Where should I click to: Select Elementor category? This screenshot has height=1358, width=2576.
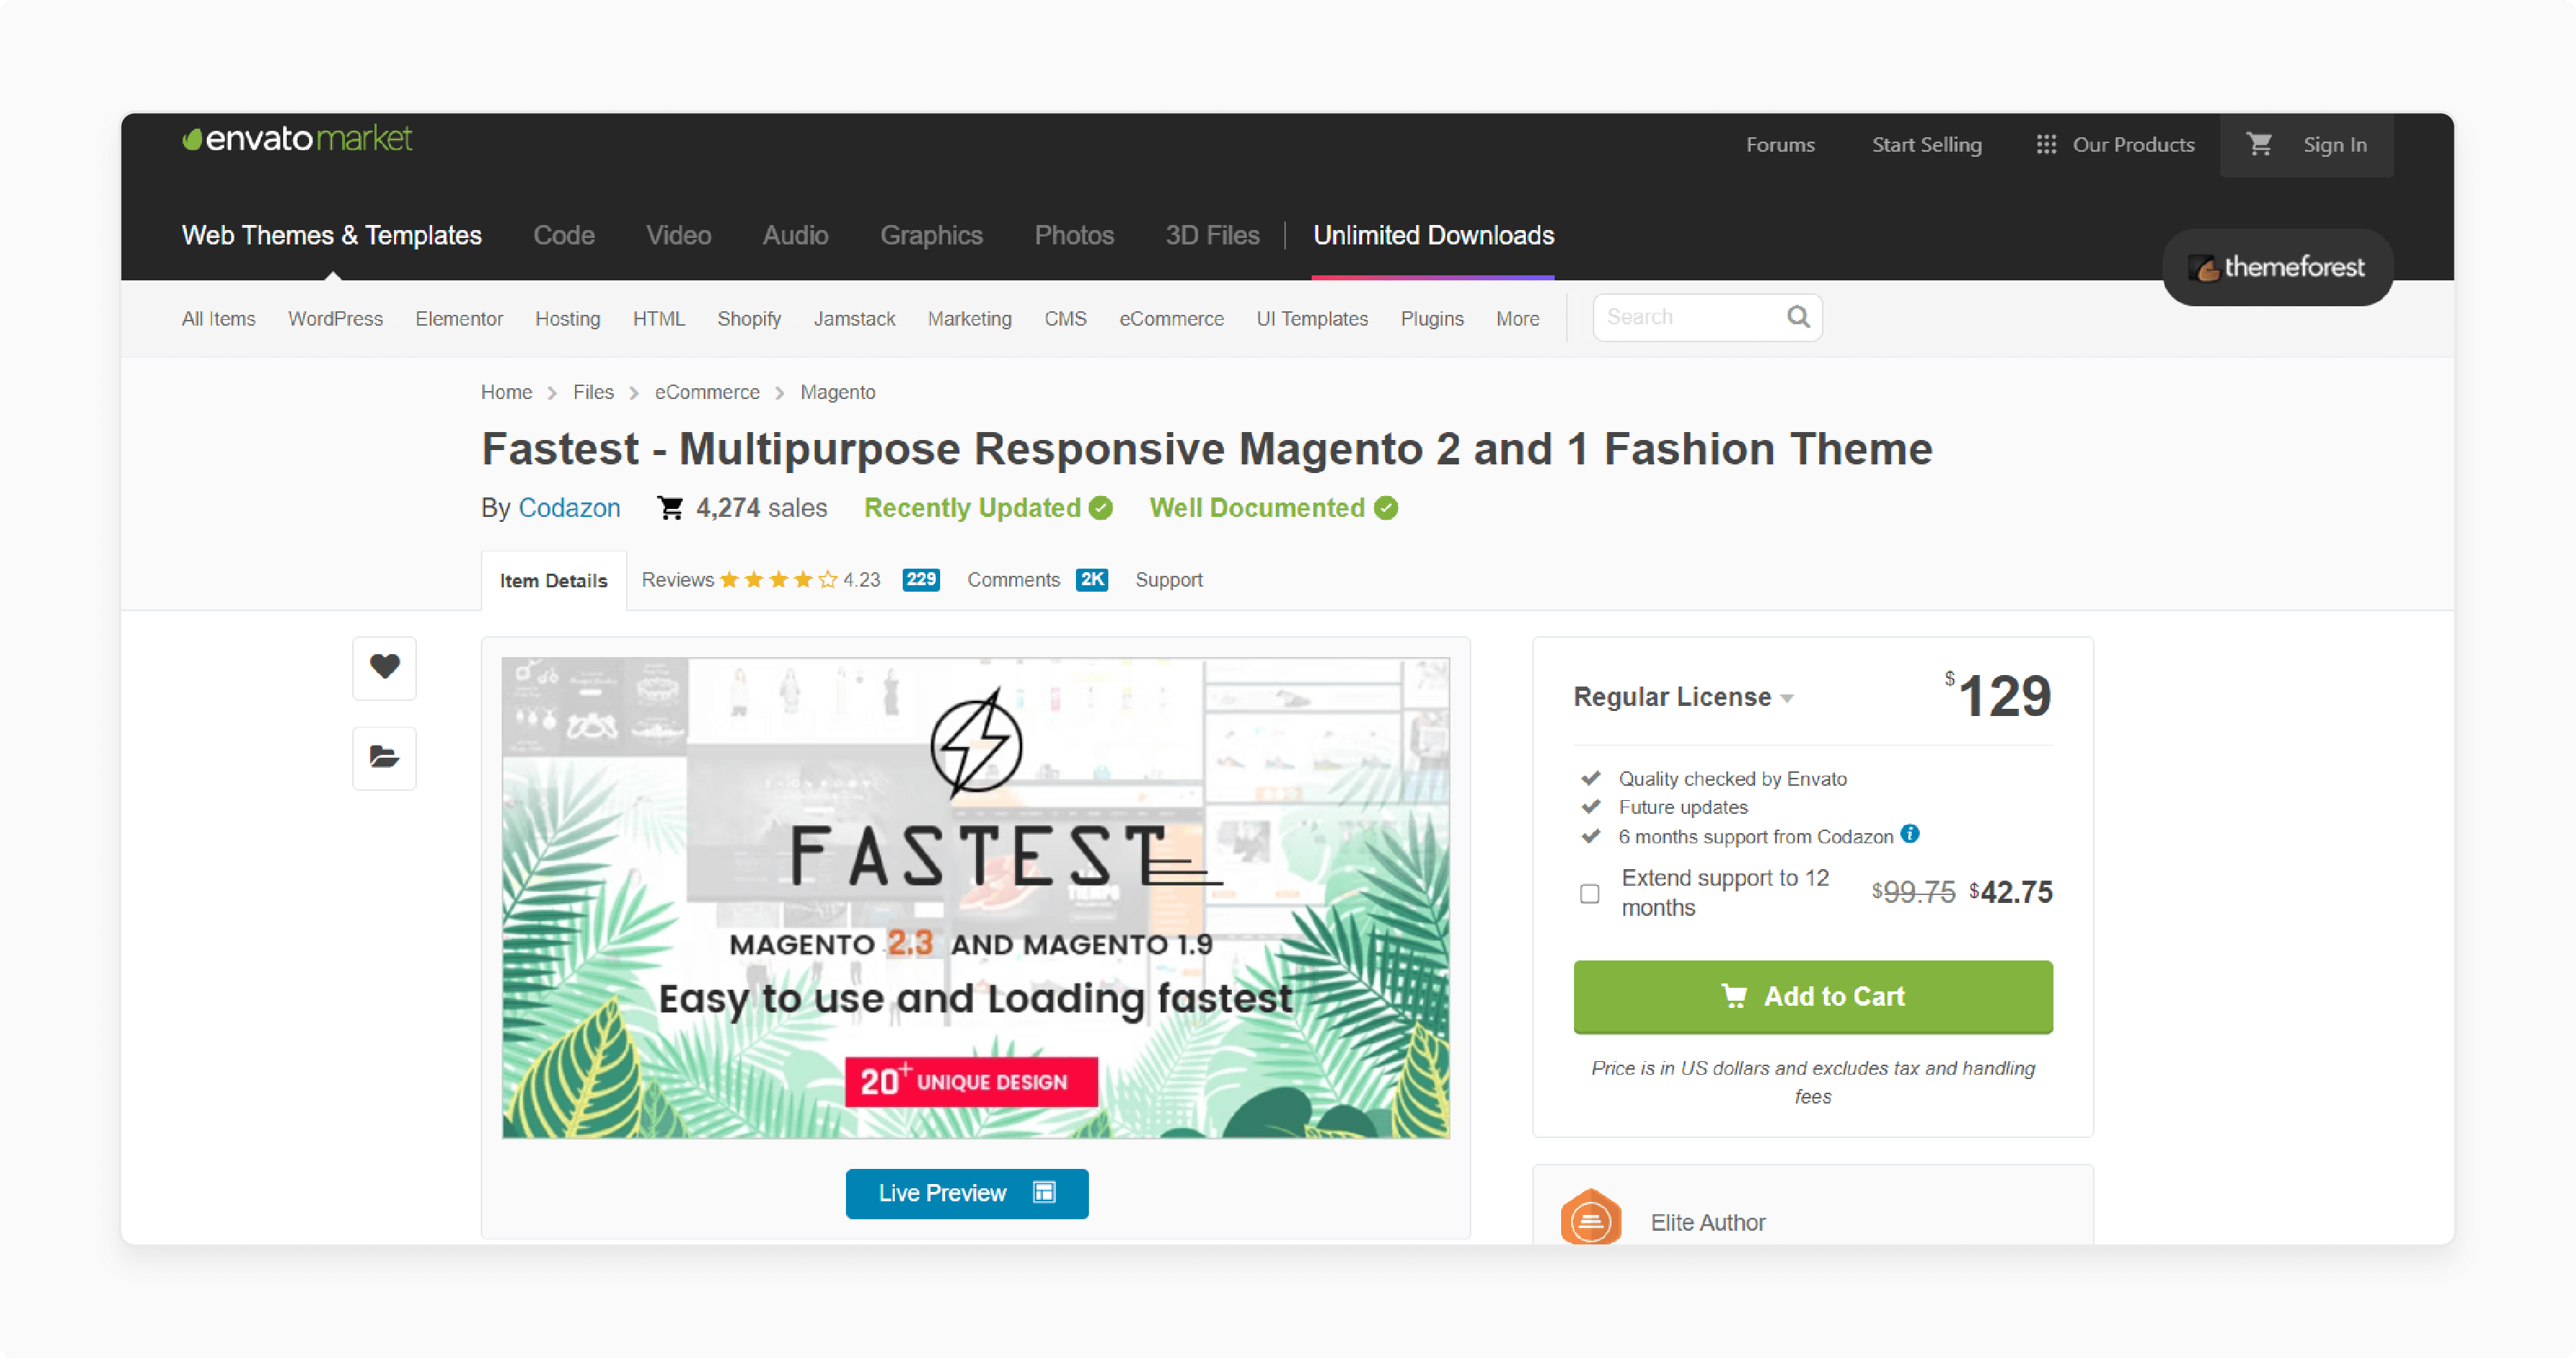click(459, 319)
